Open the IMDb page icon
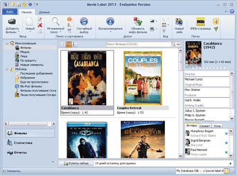This screenshot has height=176, width=237. pyautogui.click(x=201, y=22)
